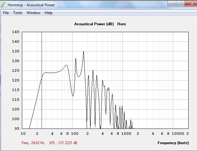Click the 'Freq : 24.62 Hz' readout
This screenshot has width=197, height=151.
point(33,143)
